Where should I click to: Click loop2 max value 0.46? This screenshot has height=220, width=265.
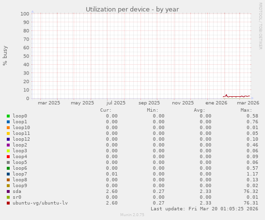252,145
